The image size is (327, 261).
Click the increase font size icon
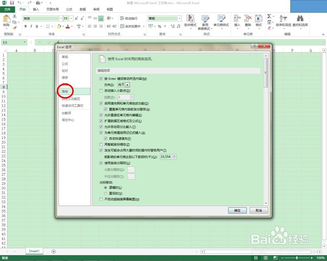click(x=76, y=18)
